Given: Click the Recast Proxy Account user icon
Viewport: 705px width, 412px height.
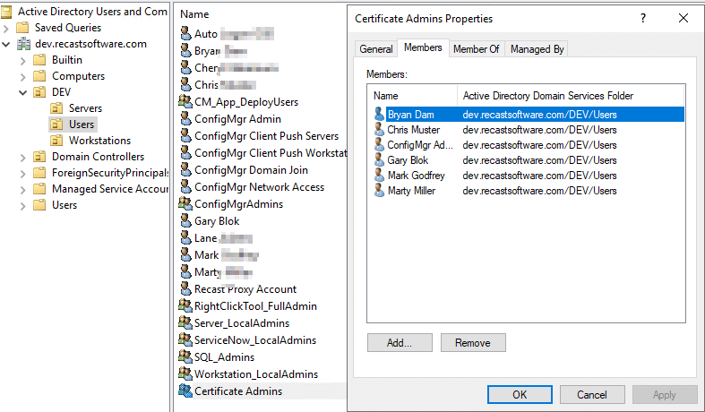Looking at the screenshot, I should click(185, 289).
